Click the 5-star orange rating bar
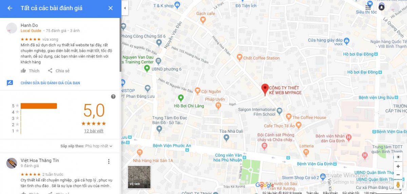The height and width of the screenshot is (194, 407). 39,106
